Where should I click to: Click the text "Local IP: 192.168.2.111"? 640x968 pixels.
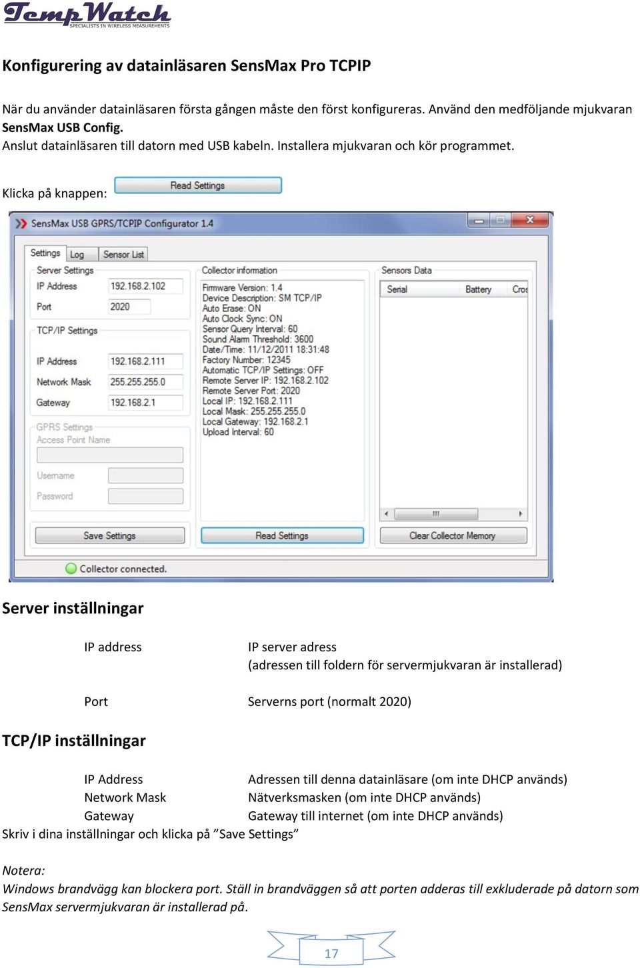(247, 401)
